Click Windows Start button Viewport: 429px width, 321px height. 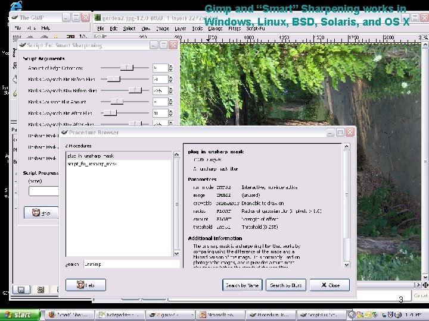[20, 315]
